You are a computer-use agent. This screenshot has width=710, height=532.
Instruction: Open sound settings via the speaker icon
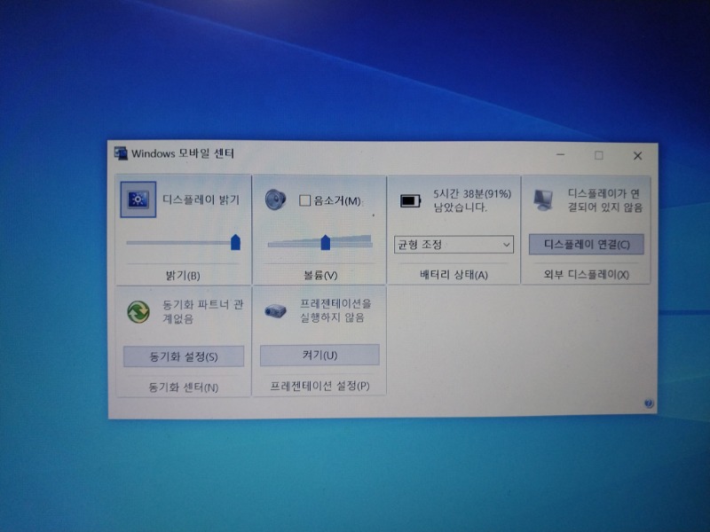click(276, 199)
